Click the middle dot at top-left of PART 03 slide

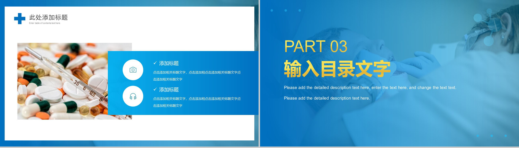coord(286,11)
